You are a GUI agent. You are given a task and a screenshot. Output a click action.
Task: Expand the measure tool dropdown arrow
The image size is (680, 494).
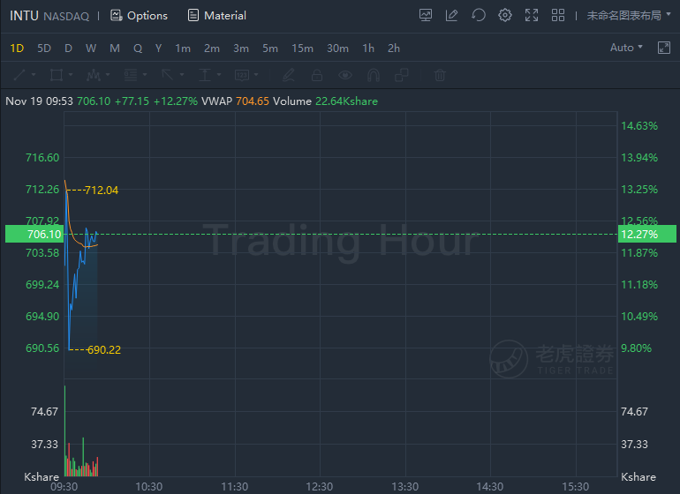(219, 74)
